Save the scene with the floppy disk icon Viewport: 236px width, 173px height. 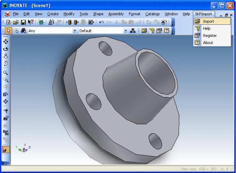pos(23,22)
